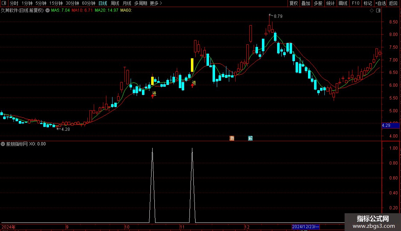Image resolution: width=401 pixels, height=231 pixels.
Task: Open 多周期 multi-period view
Action: point(141,3)
